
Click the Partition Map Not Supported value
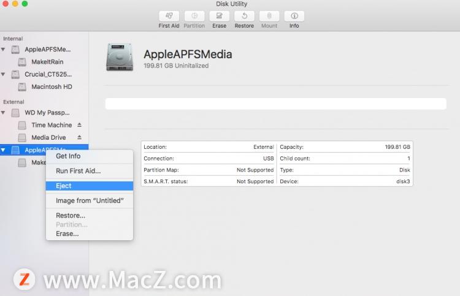pos(255,170)
